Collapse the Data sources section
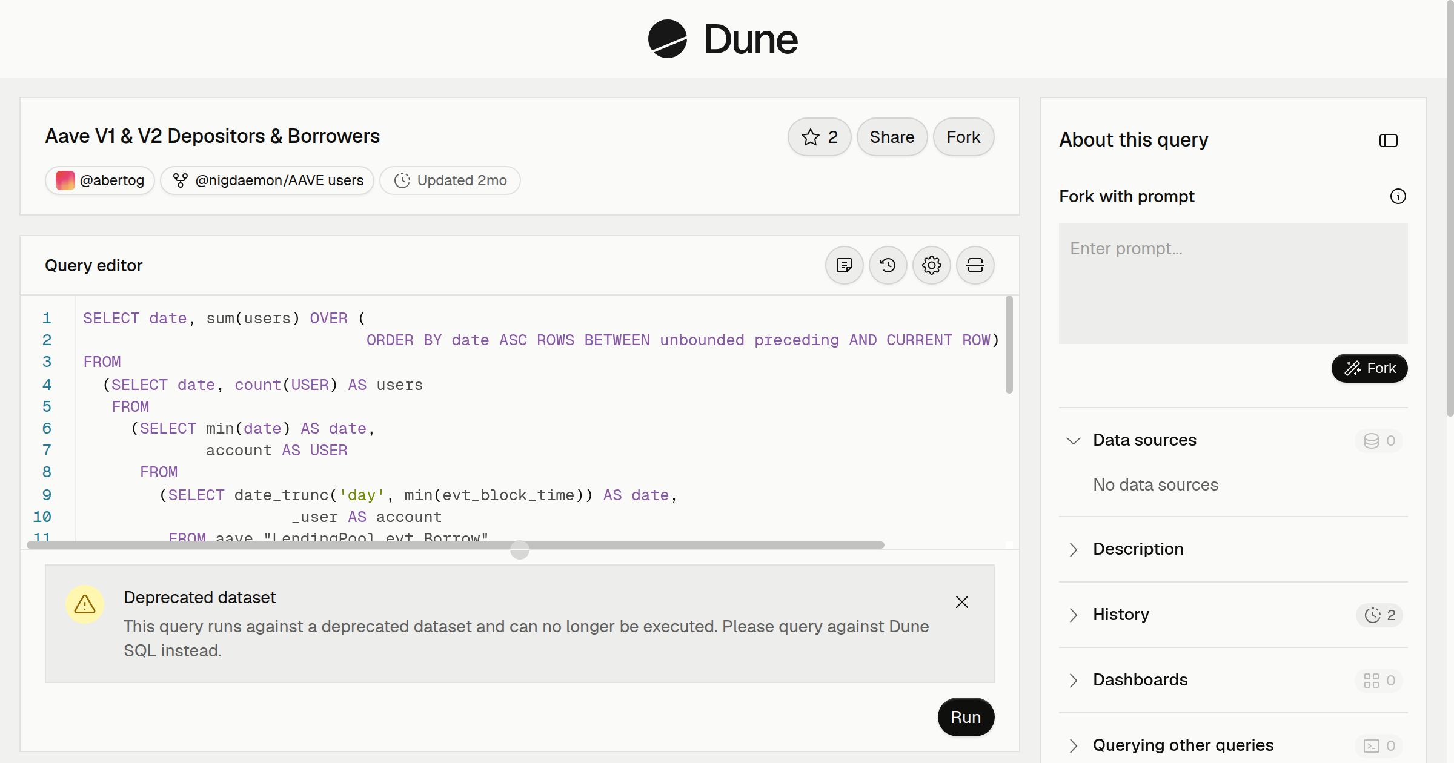1454x763 pixels. [x=1233, y=440]
